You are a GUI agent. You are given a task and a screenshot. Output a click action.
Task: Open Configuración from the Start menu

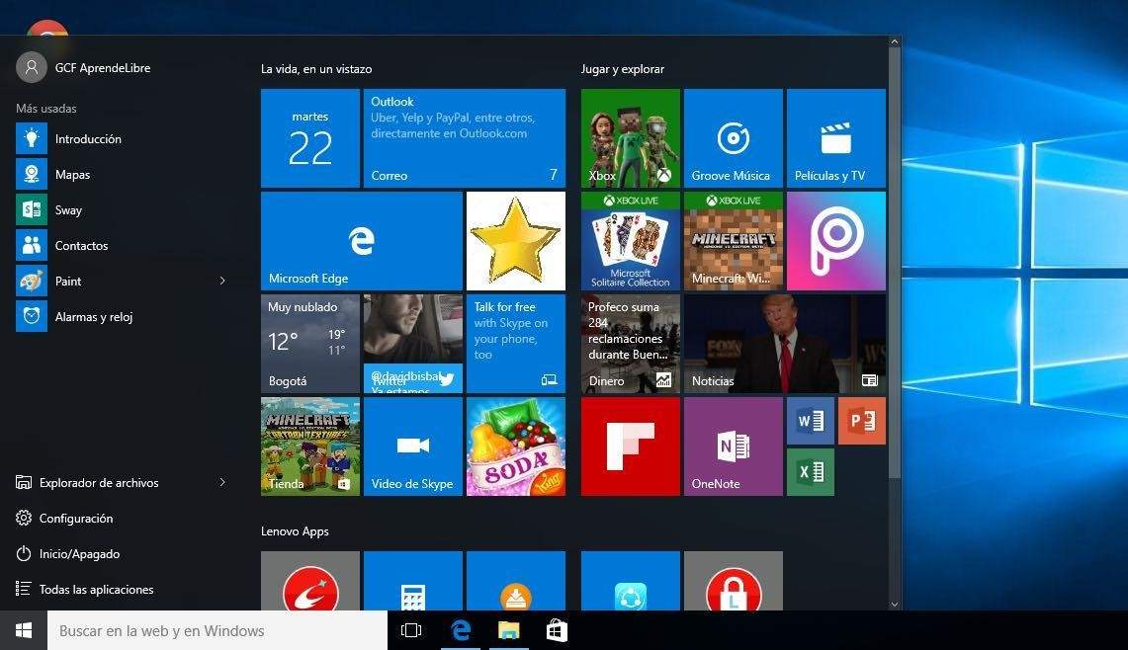click(x=75, y=519)
